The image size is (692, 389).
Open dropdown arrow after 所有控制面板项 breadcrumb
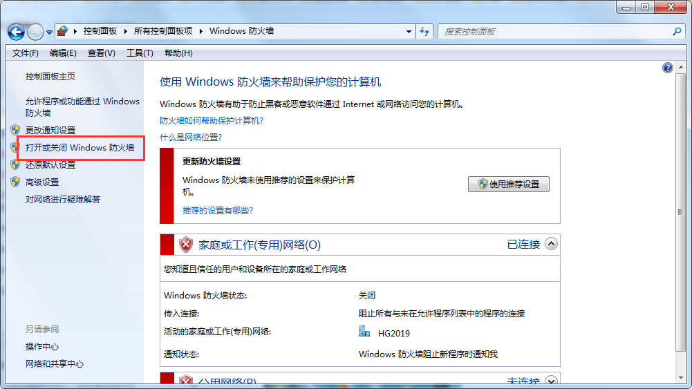click(x=200, y=31)
